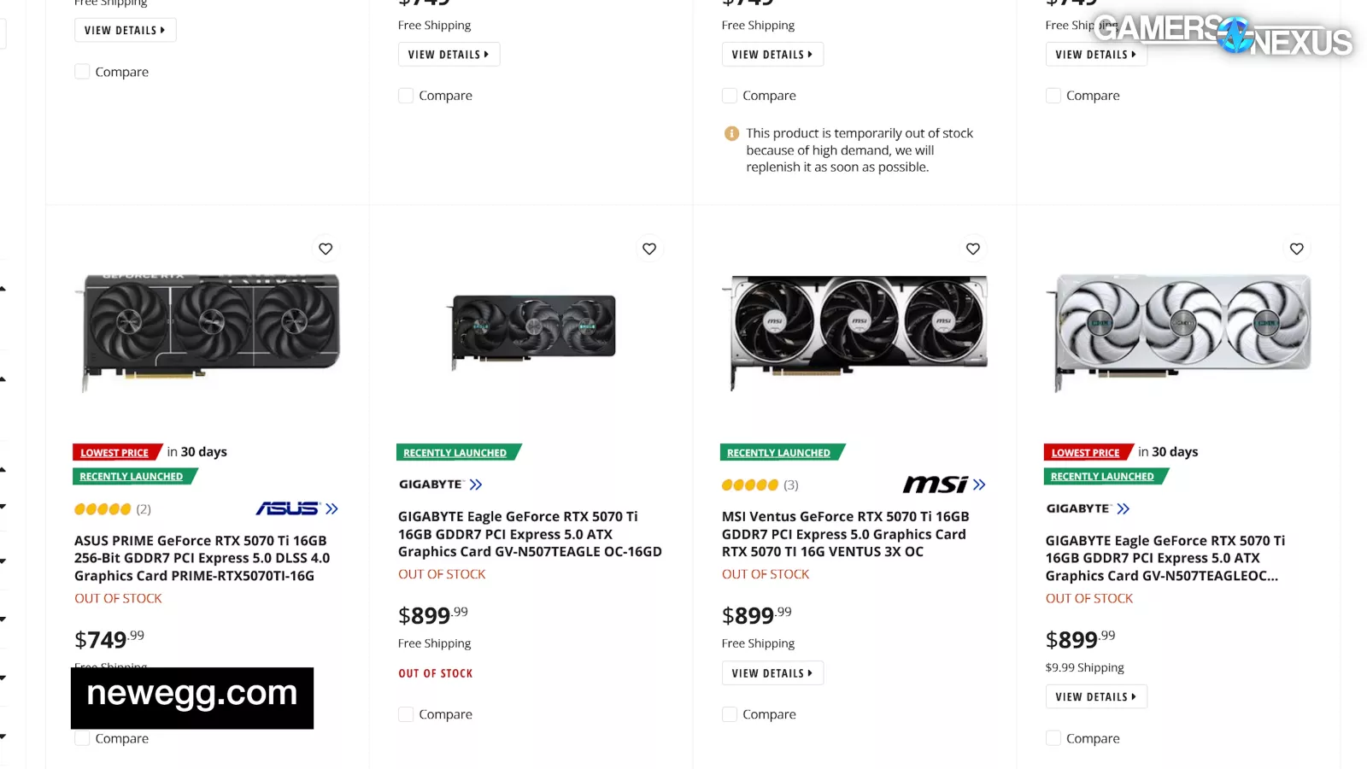Click Recently Launched badge on black Gigabyte card
The width and height of the screenshot is (1367, 769).
(455, 453)
